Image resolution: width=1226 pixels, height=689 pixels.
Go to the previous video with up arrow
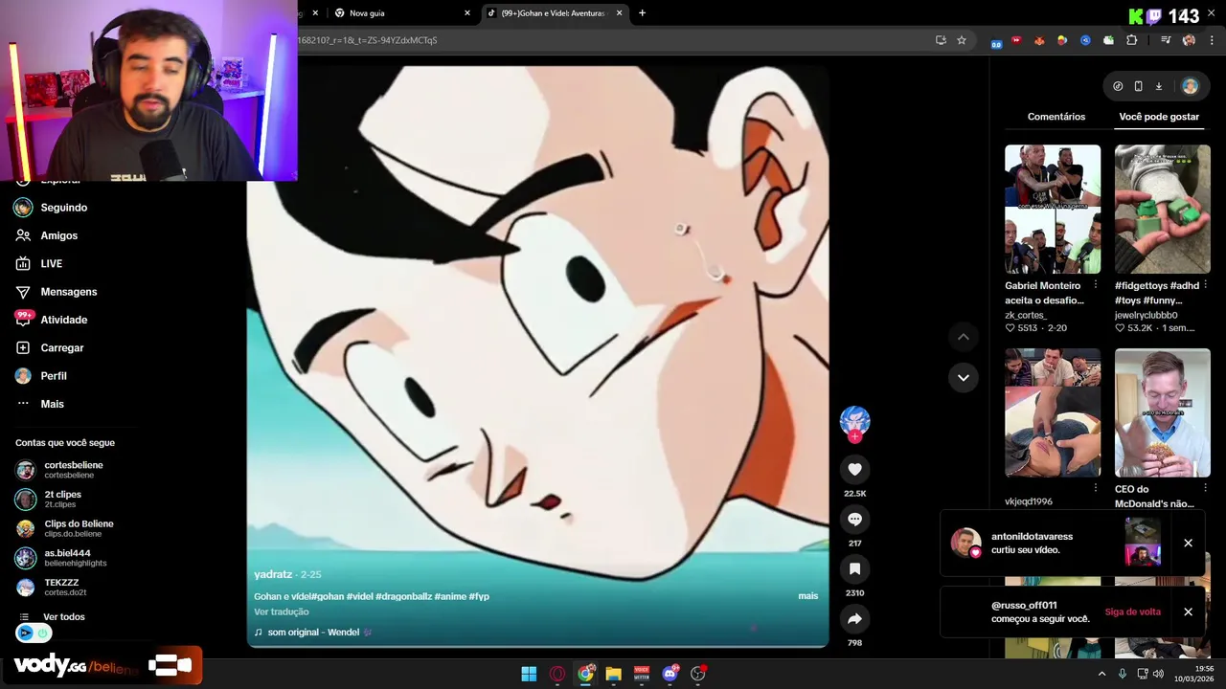pyautogui.click(x=964, y=337)
